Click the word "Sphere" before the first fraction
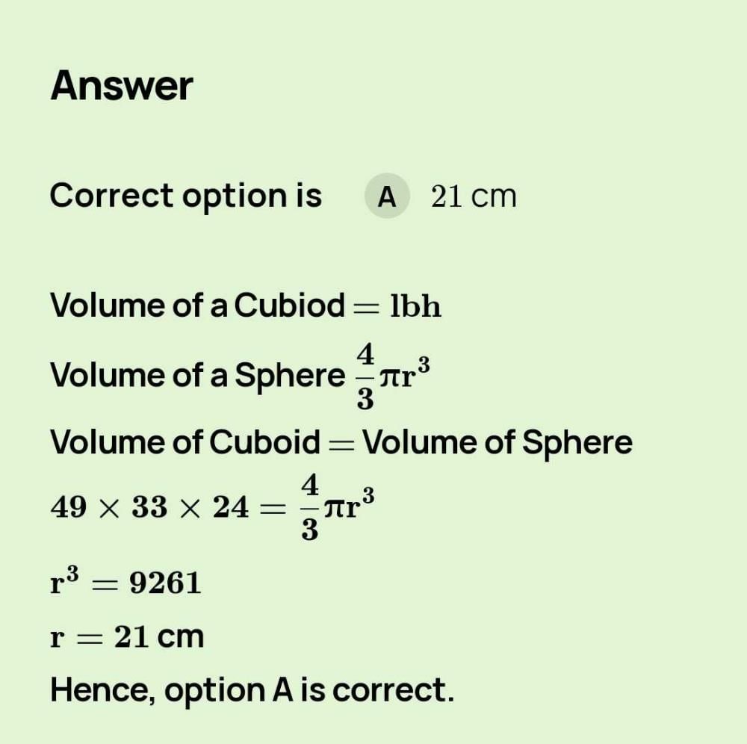 (x=290, y=375)
